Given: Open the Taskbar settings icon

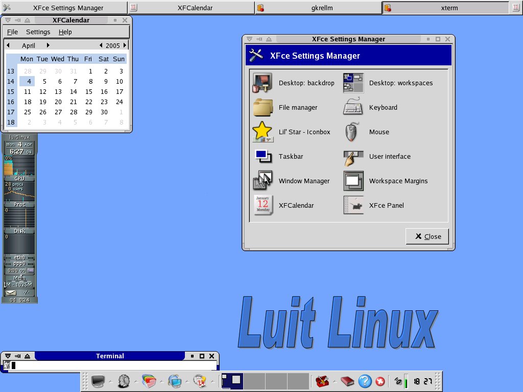Looking at the screenshot, I should pos(263,156).
